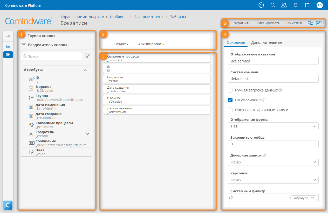Click the Отображаемое название input field
Screen dimensions: 328x213
tap(273, 61)
